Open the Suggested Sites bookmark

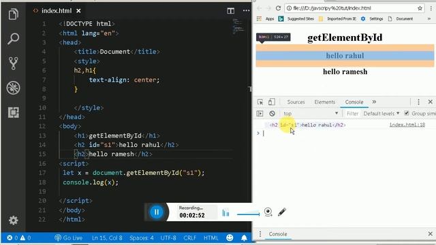296,19
